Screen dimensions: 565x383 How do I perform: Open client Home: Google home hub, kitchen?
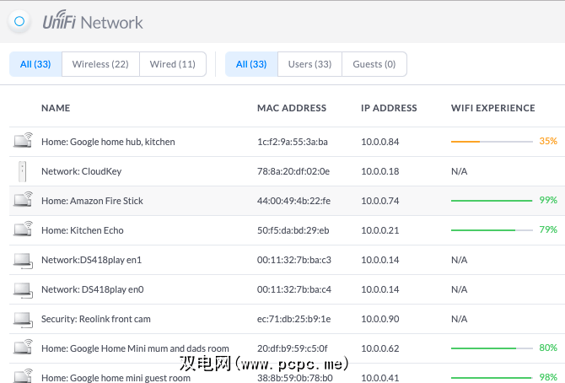[108, 142]
